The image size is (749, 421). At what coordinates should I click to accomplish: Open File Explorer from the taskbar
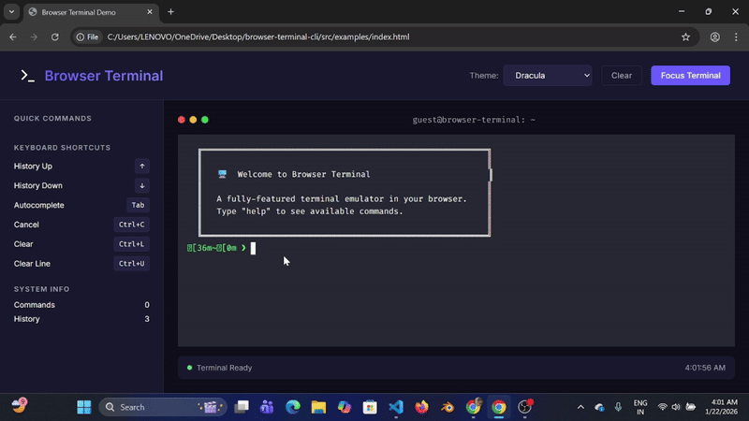tap(318, 407)
